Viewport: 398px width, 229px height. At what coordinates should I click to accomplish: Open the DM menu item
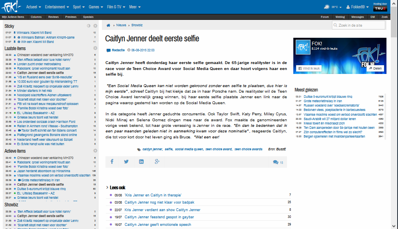pos(373,17)
